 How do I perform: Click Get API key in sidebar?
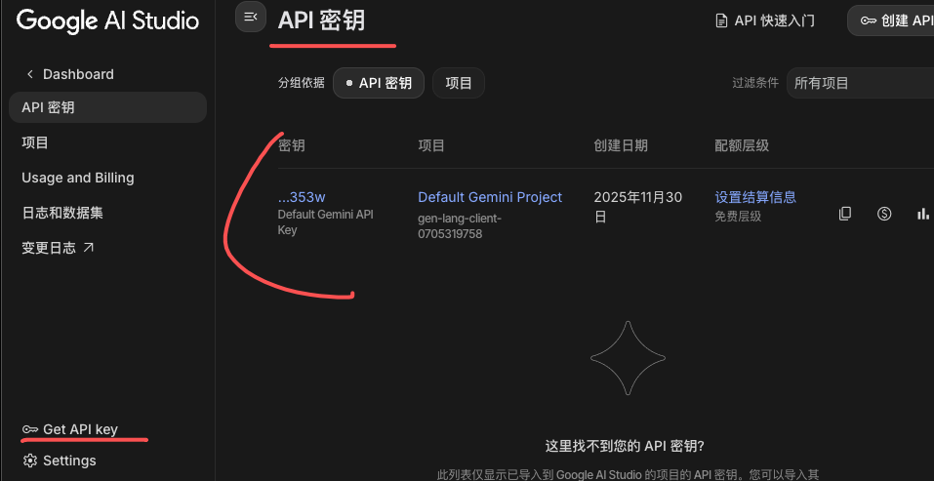point(80,429)
